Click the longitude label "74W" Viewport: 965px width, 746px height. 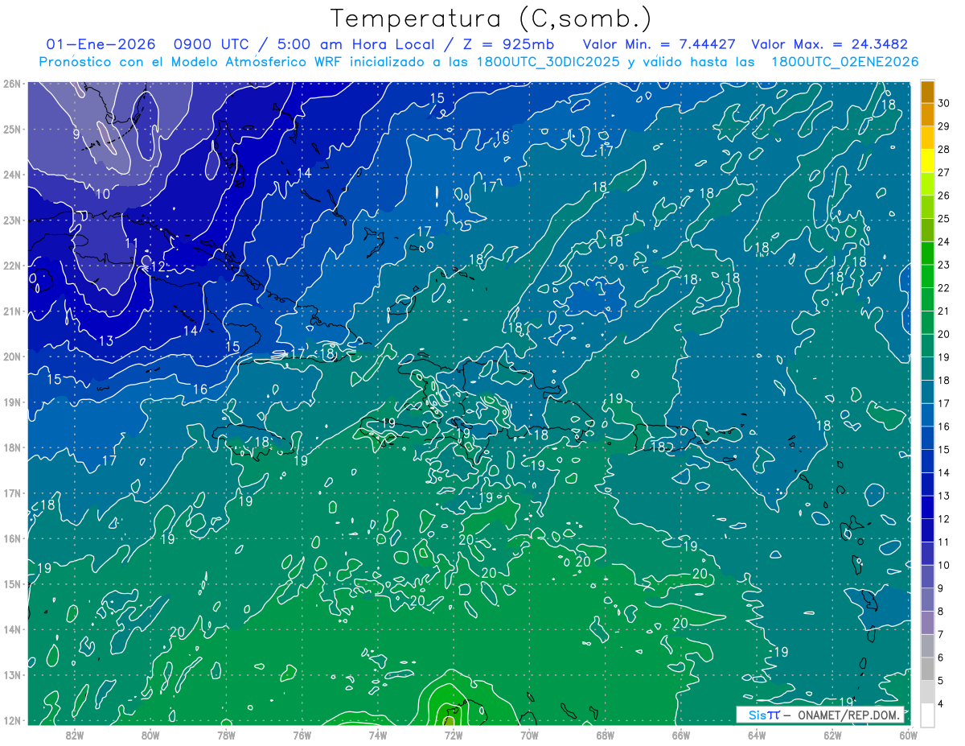(x=378, y=735)
